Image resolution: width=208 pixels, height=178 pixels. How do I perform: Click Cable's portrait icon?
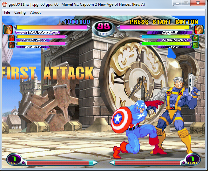(199, 30)
